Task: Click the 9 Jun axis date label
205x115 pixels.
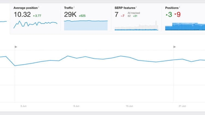Action: click(76, 106)
